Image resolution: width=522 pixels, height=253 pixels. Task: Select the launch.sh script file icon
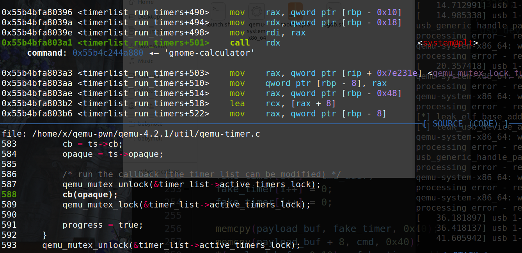218,12
